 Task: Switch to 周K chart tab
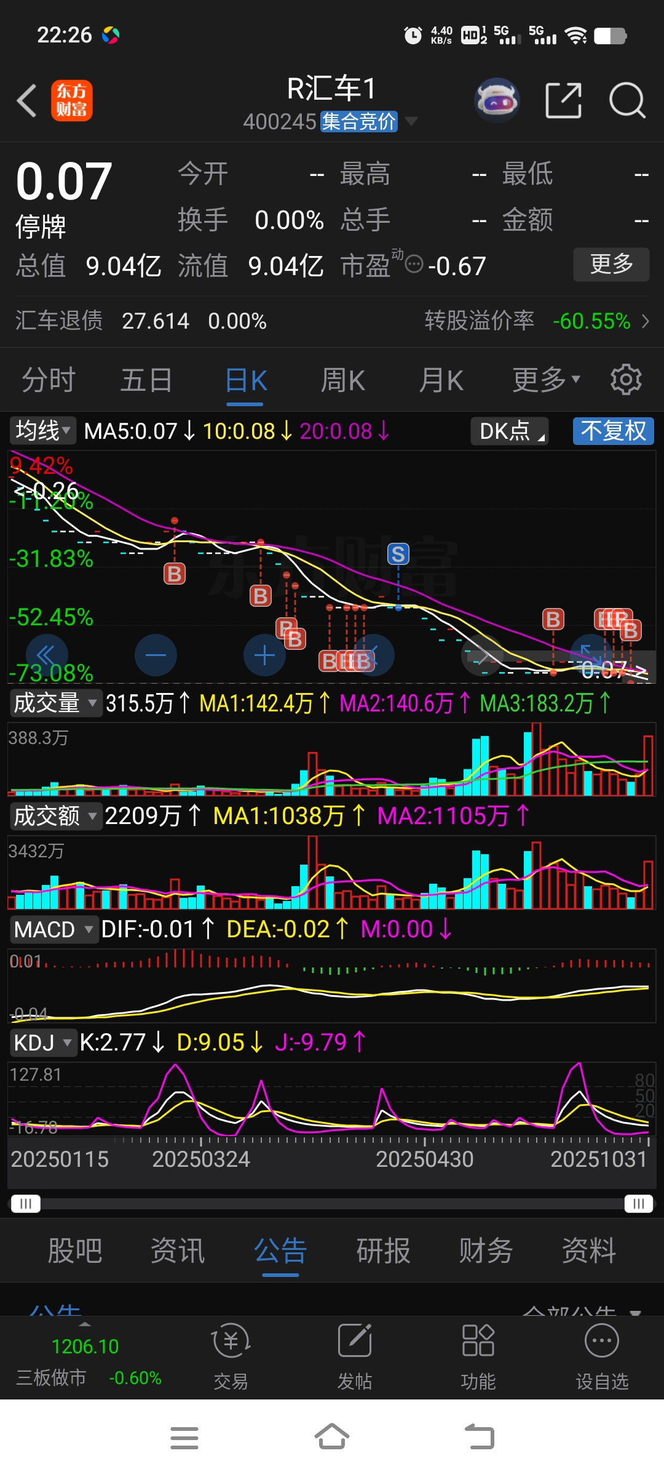tap(343, 380)
